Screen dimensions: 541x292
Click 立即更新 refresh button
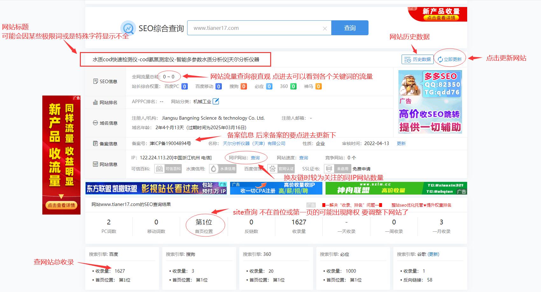coord(449,59)
